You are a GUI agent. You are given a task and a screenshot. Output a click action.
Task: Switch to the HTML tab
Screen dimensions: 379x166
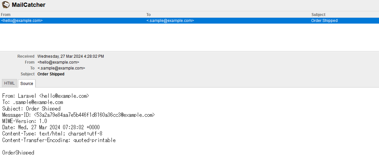(x=9, y=83)
